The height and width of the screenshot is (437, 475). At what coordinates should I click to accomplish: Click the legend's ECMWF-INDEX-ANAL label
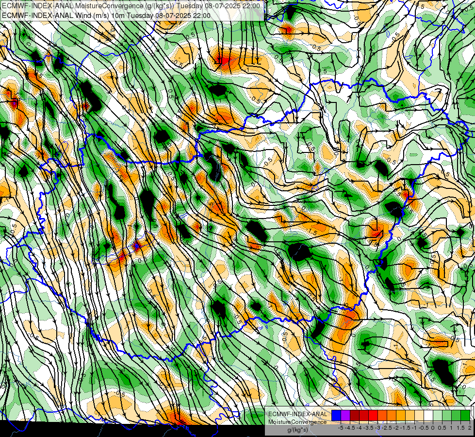click(298, 414)
